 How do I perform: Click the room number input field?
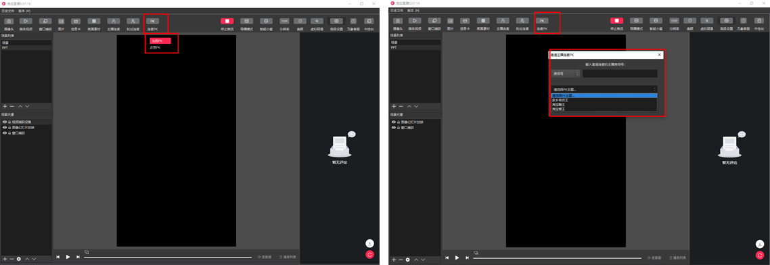(x=620, y=73)
